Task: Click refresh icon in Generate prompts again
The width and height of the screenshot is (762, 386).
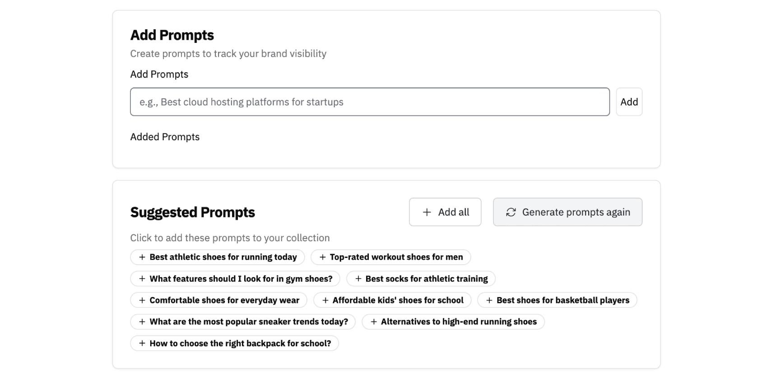Action: click(x=511, y=212)
